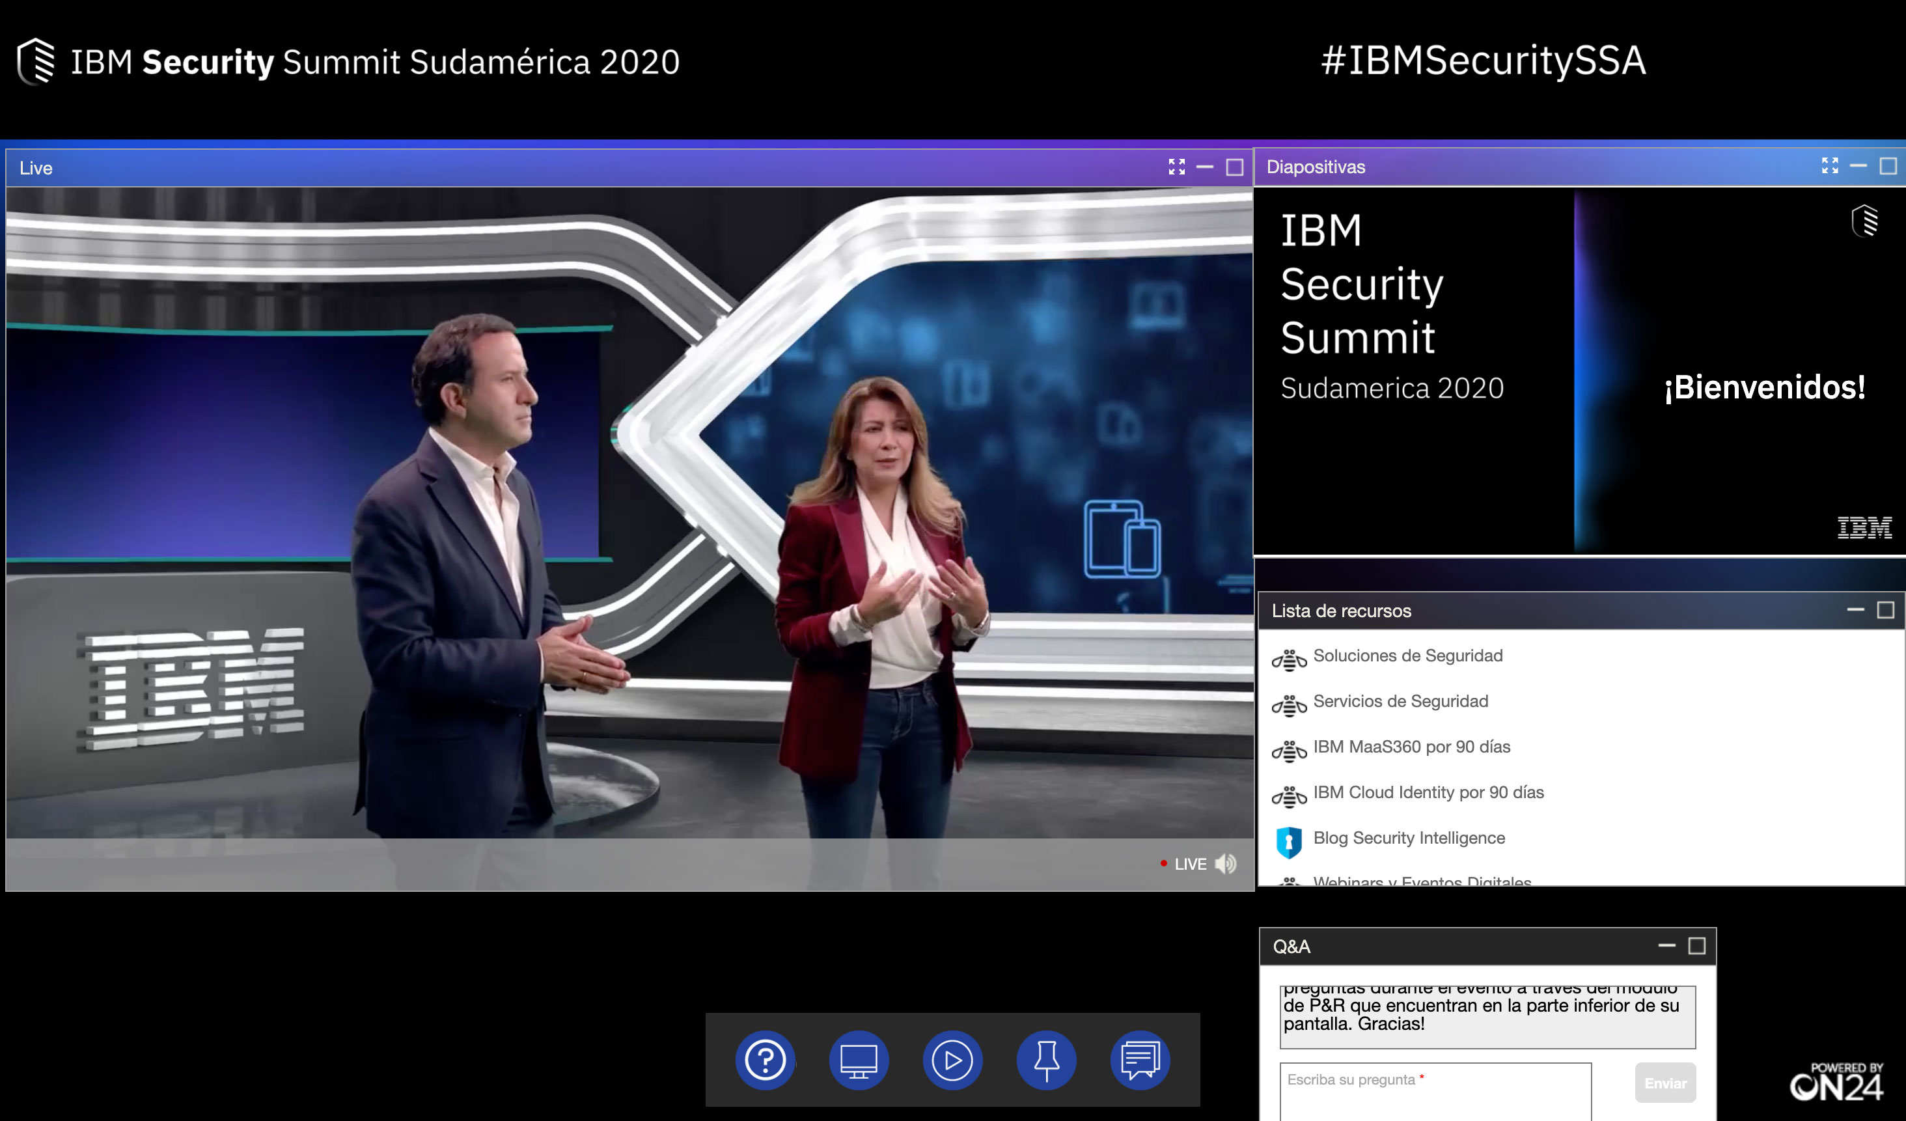Click the Enviar button
Image resolution: width=1906 pixels, height=1121 pixels.
(1664, 1083)
